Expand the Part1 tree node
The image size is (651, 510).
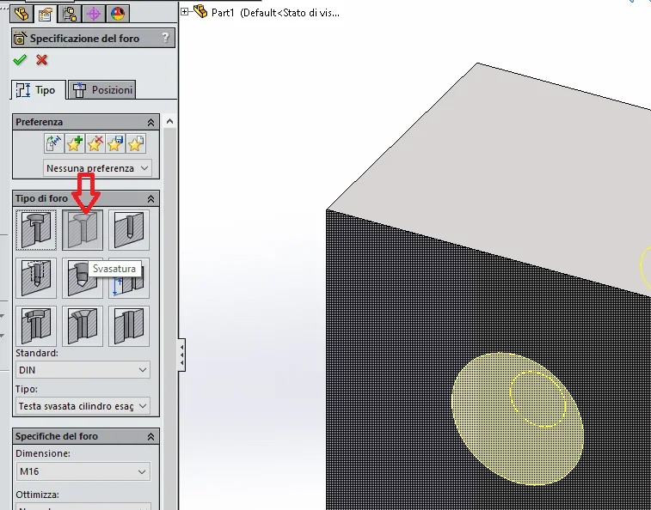pos(184,12)
